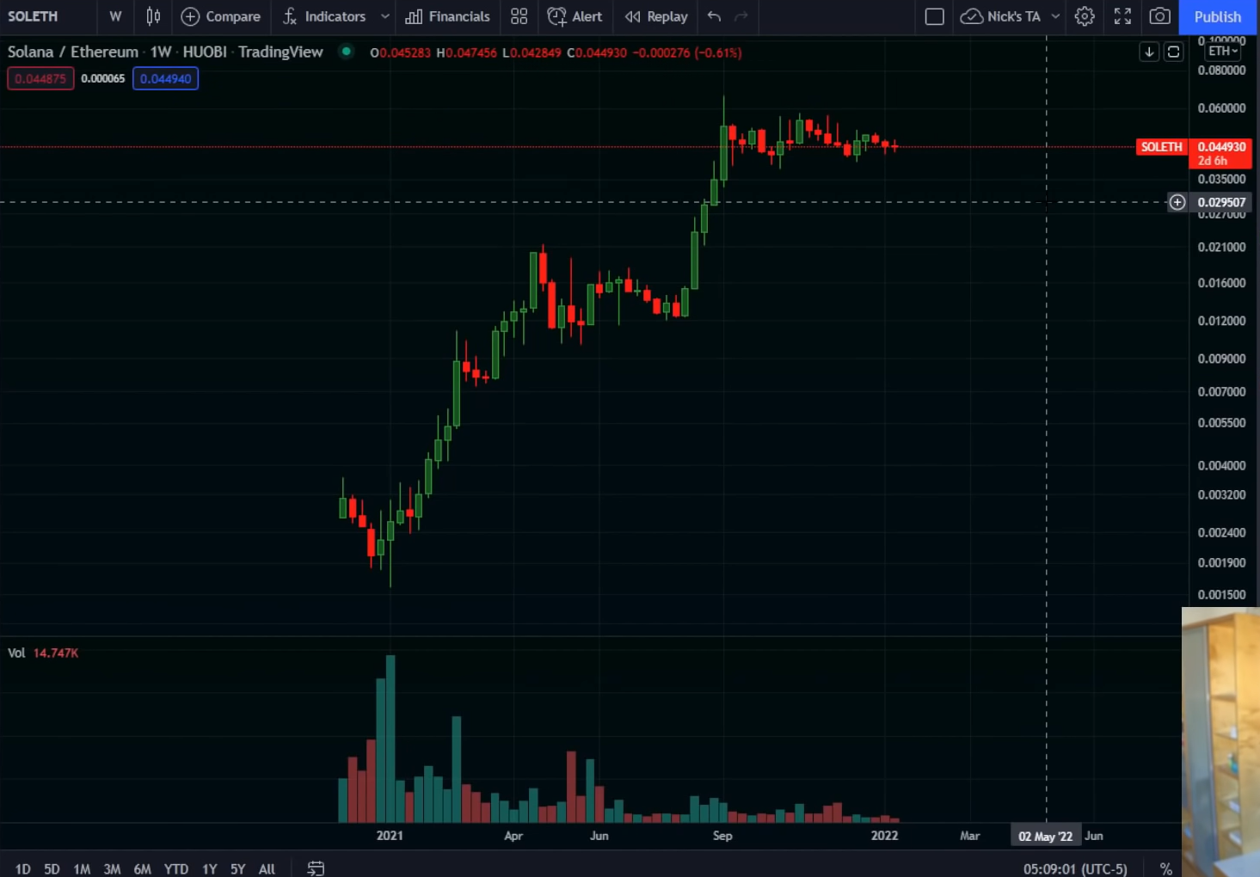The image size is (1260, 877).
Task: Set the 5D time range
Action: (x=52, y=868)
